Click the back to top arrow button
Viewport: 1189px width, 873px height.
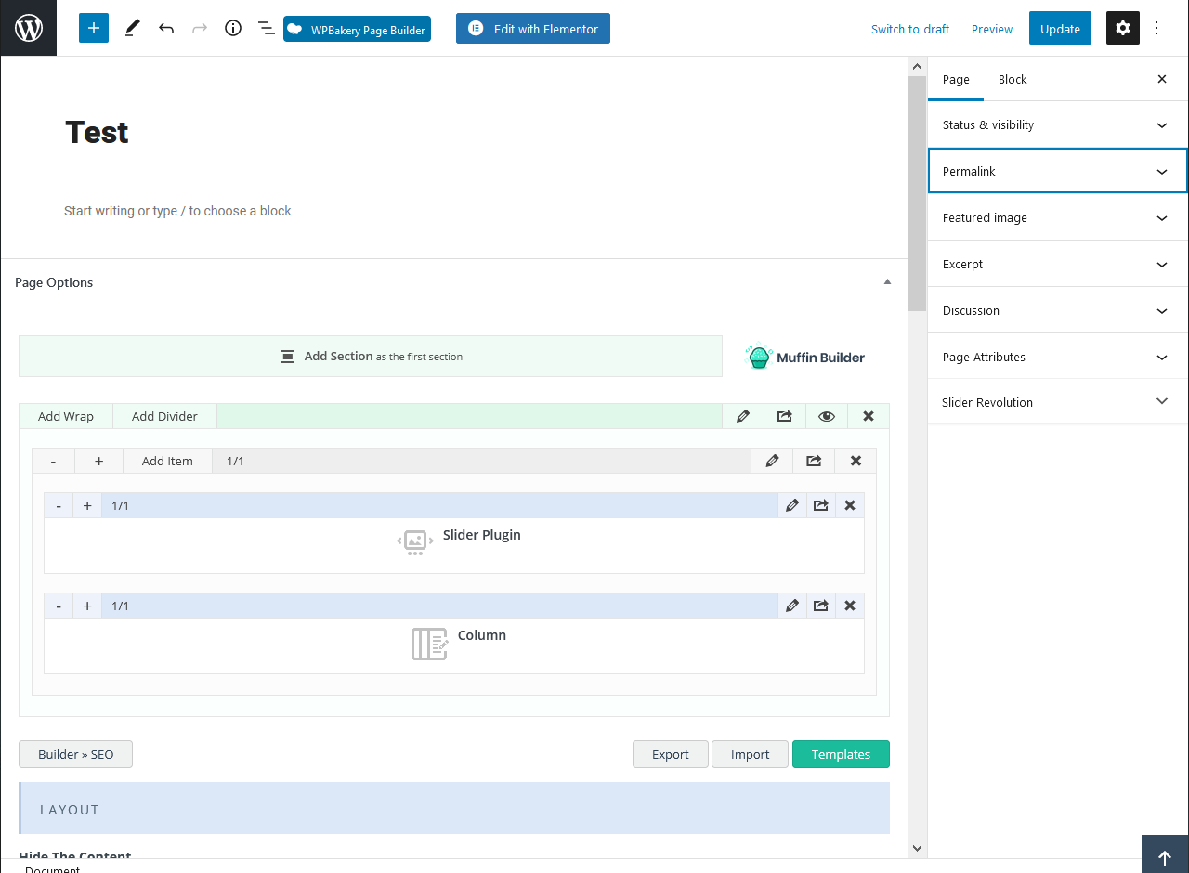(1165, 854)
